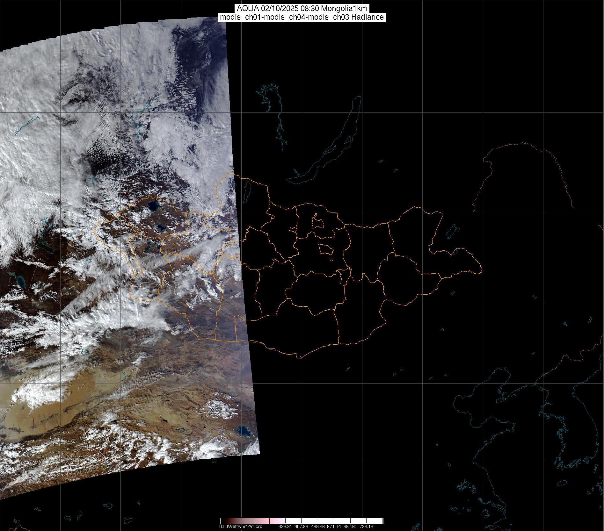Click the "652.62" scale value

click(x=350, y=527)
